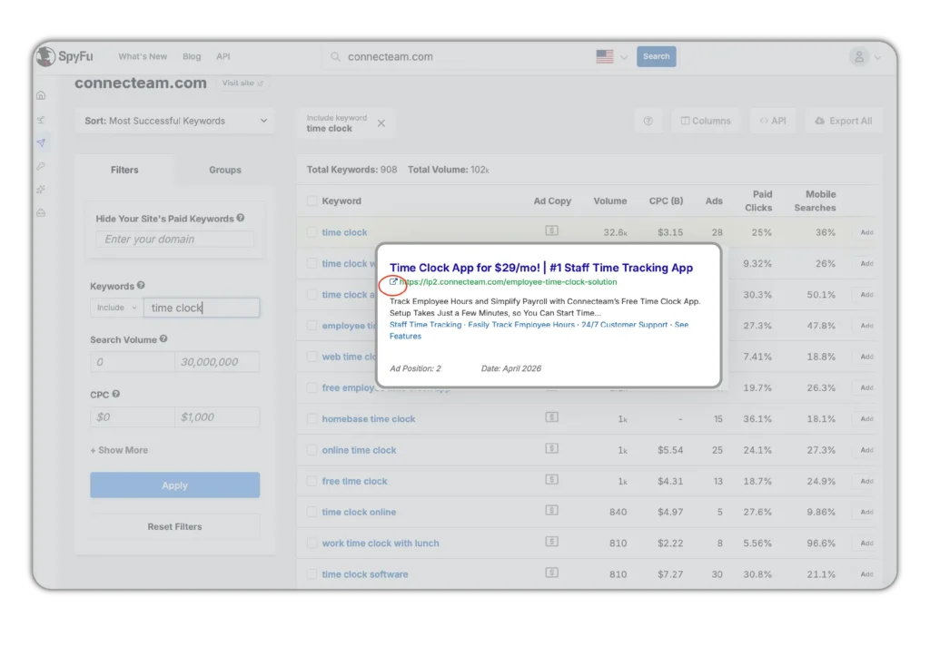Viewport: 930px width, 656px height.
Task: View ad copy for 'work time clock with lunch'
Action: [x=551, y=542]
